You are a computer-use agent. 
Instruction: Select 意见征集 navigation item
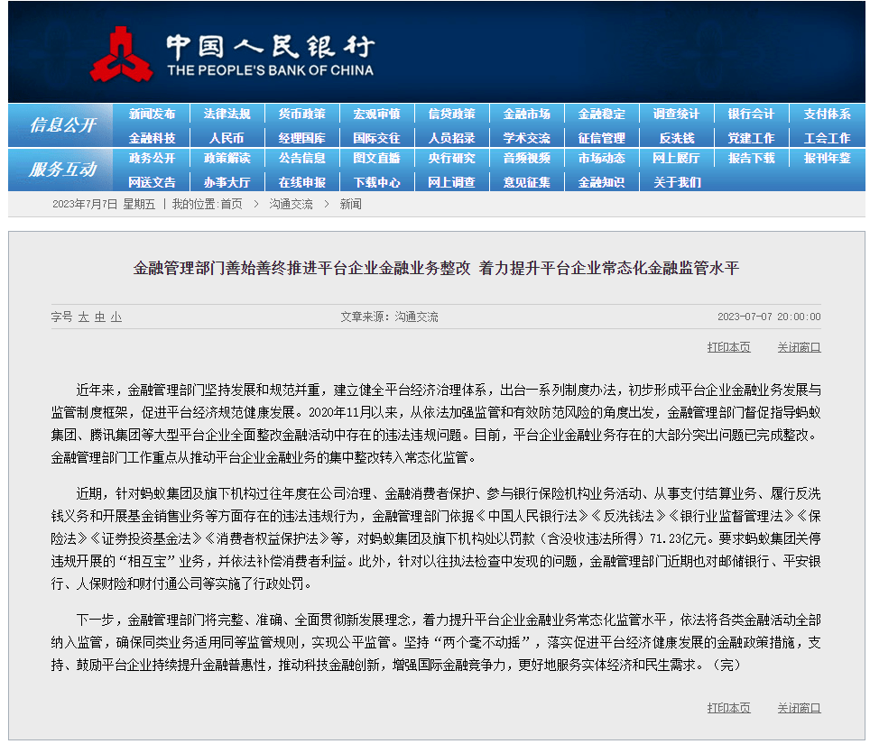[526, 182]
